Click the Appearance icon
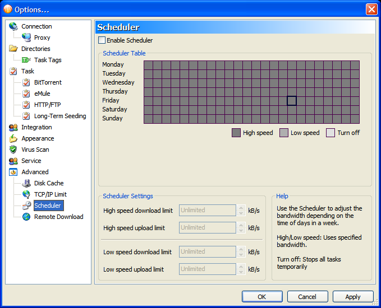Screen dimensions: 381x308 coord(13,138)
